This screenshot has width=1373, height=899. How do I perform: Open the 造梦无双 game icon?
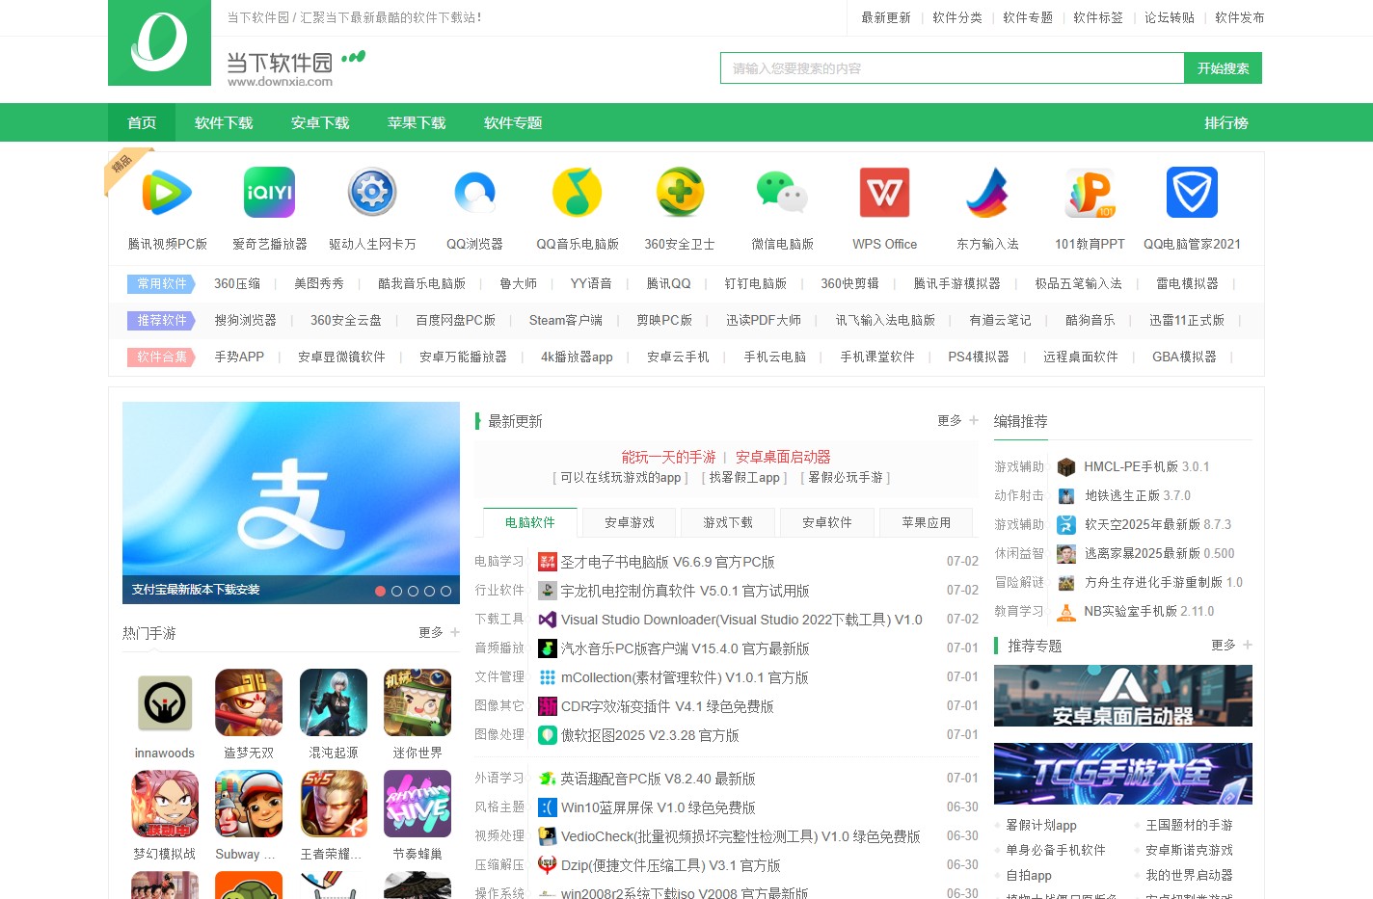pos(249,702)
